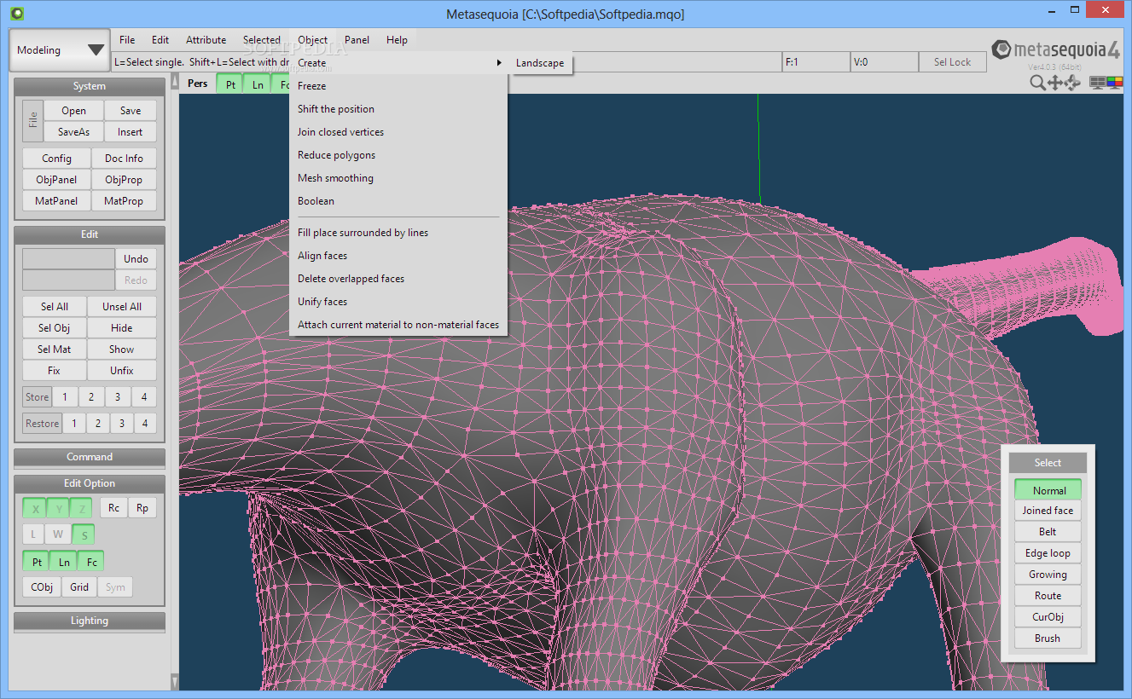
Task: Click the V:0 vertex count field
Action: (x=884, y=62)
